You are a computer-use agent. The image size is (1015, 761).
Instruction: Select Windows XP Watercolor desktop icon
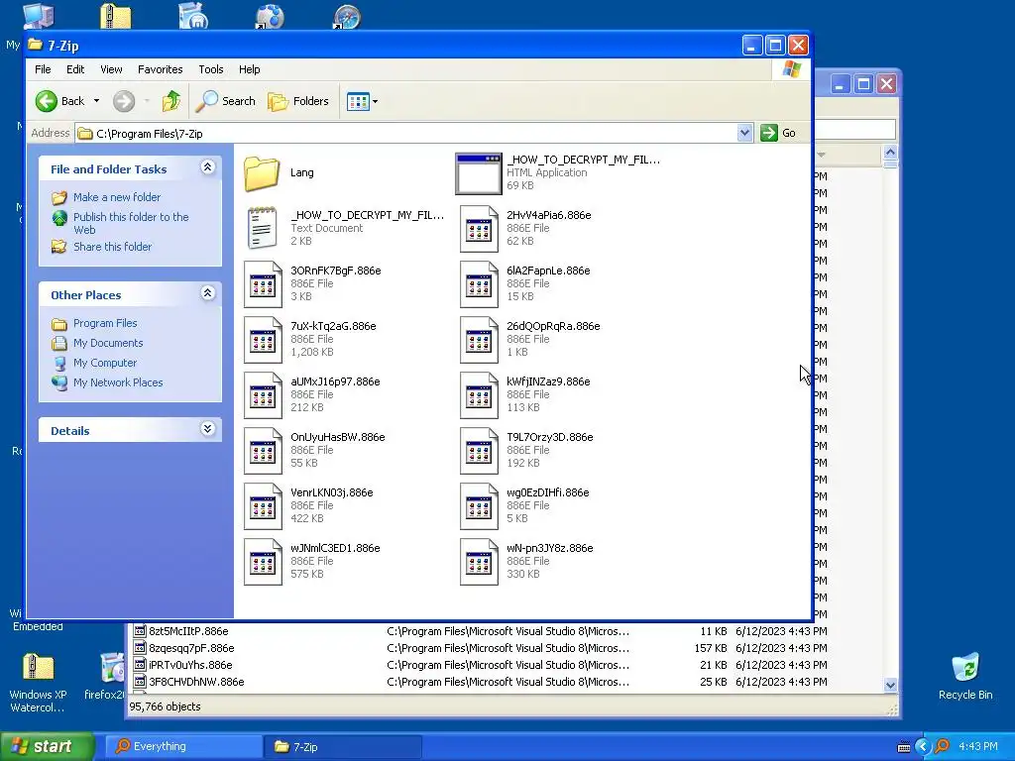(x=38, y=682)
